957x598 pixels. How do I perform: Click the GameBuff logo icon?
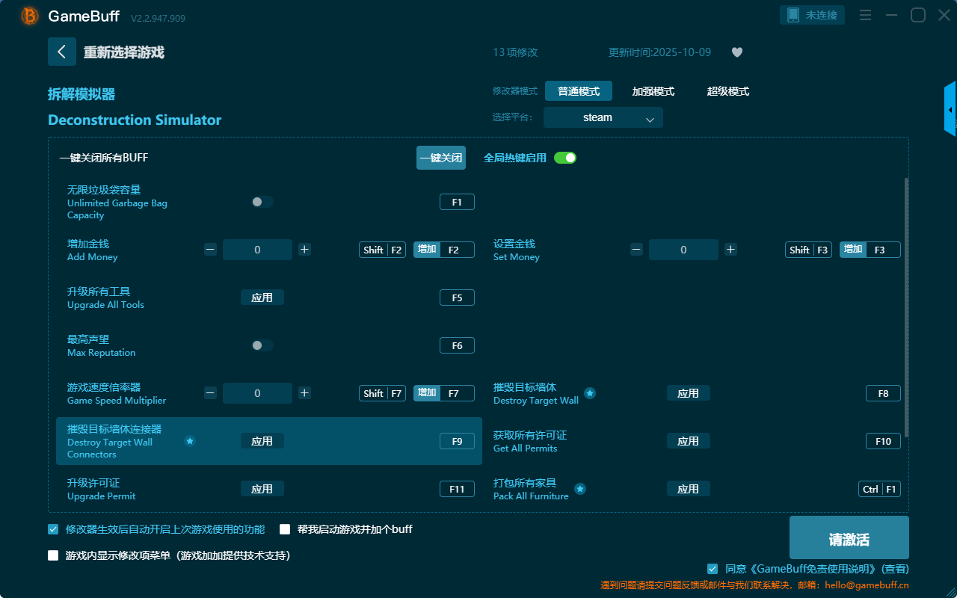[x=30, y=16]
